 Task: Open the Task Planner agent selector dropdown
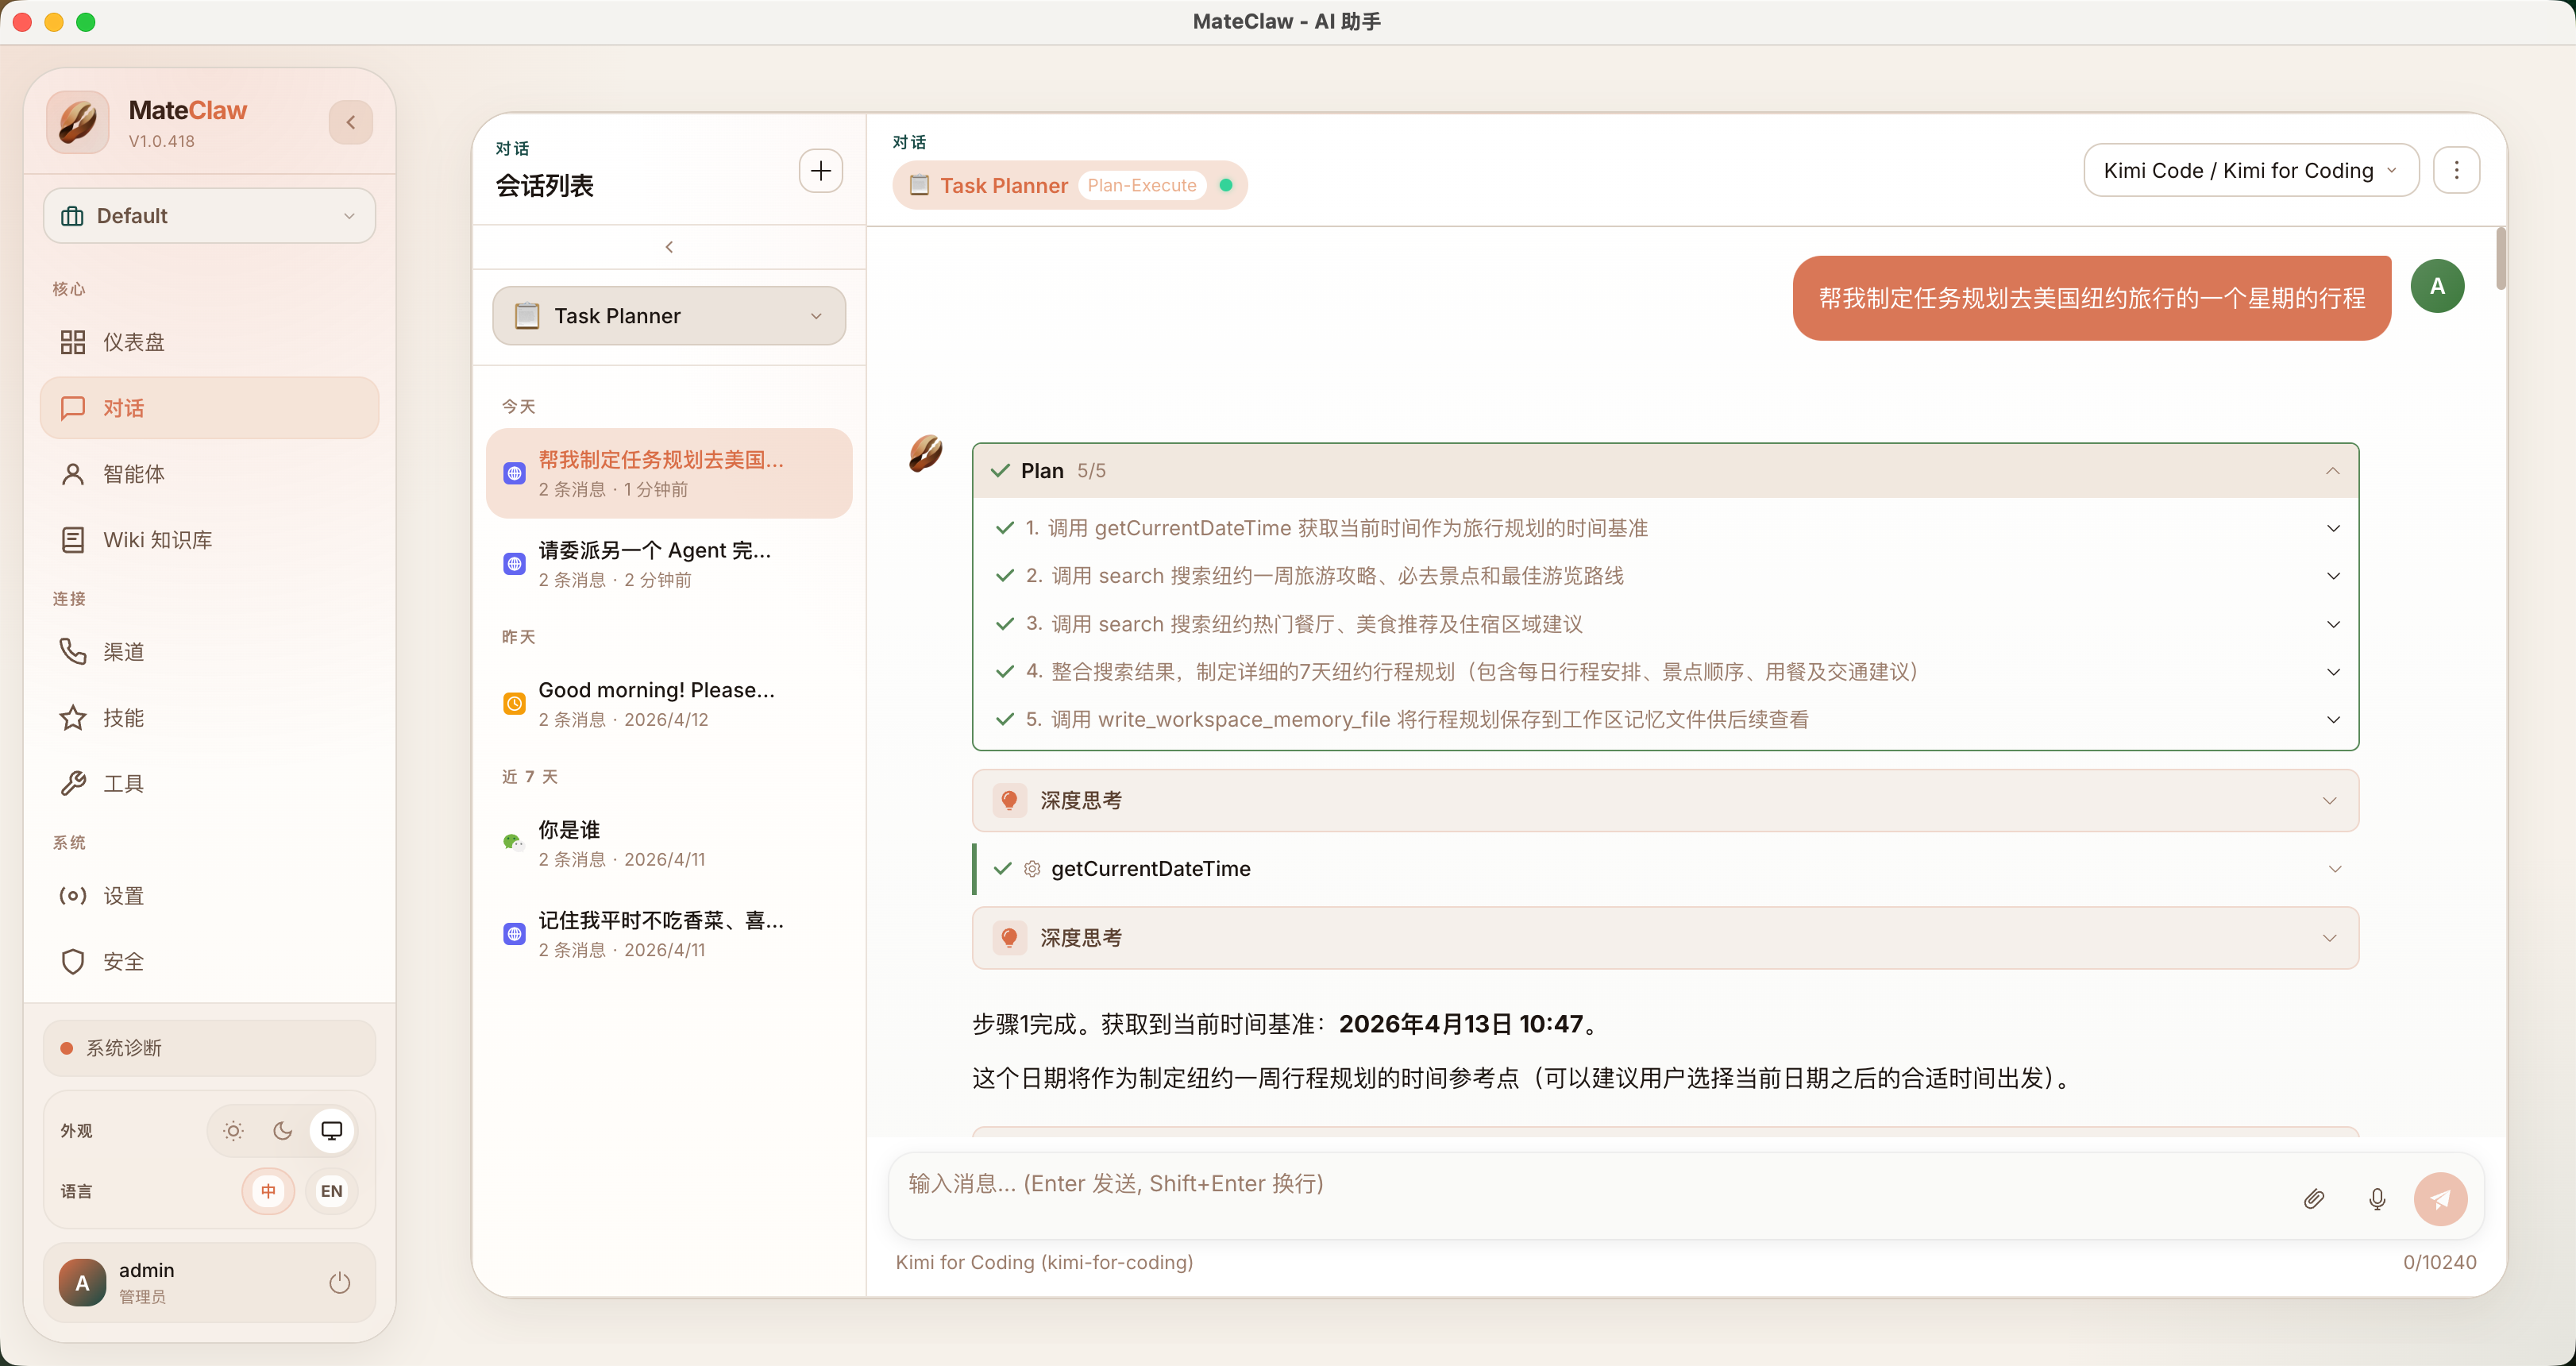[x=668, y=316]
